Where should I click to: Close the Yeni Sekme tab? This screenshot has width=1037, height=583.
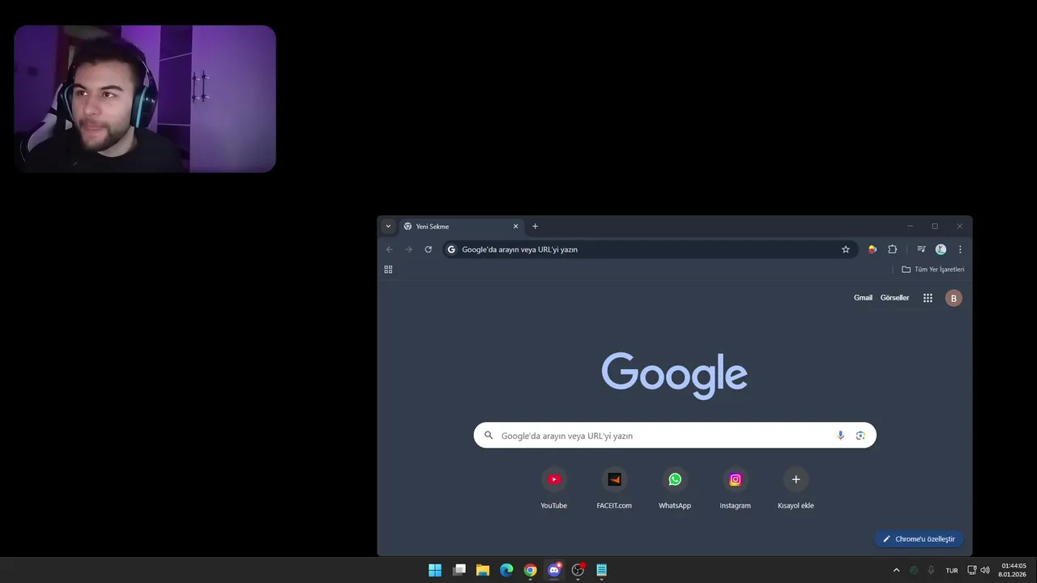click(515, 227)
